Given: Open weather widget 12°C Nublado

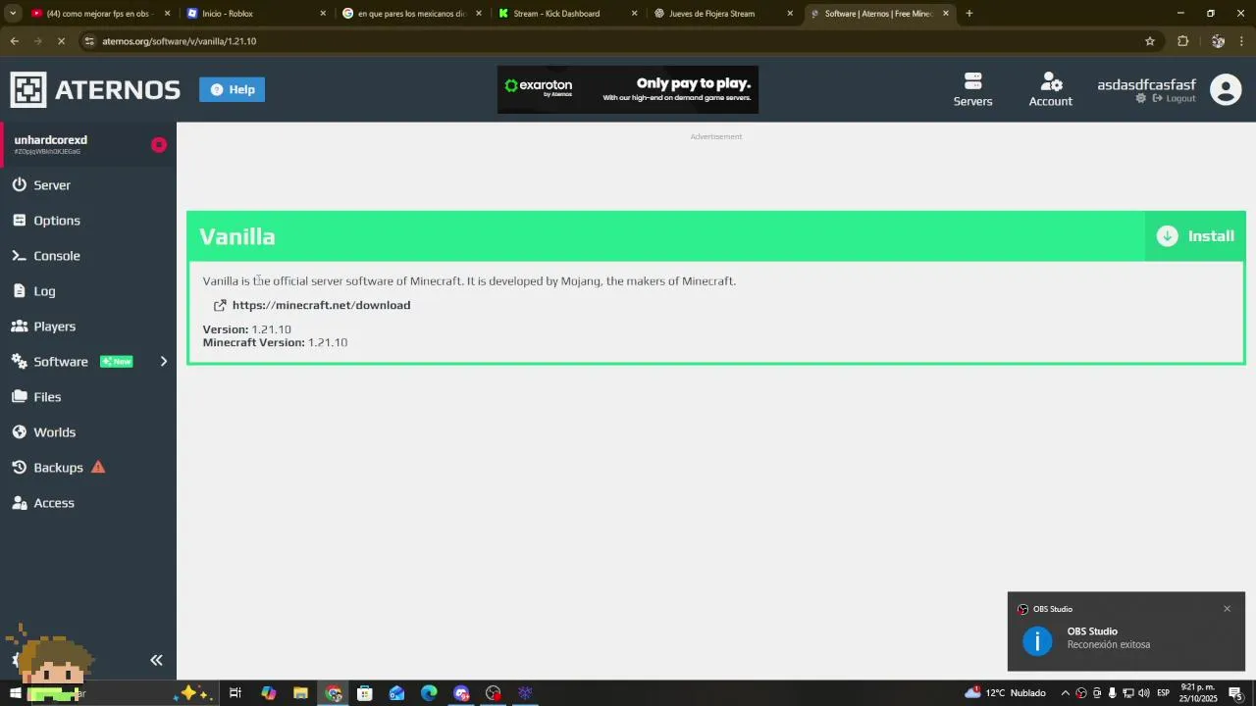Looking at the screenshot, I should point(1006,693).
